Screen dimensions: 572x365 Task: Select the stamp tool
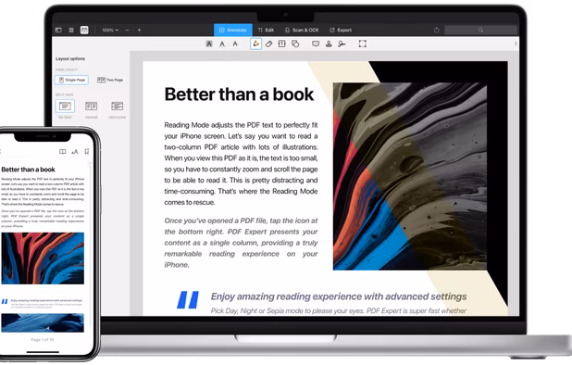329,44
